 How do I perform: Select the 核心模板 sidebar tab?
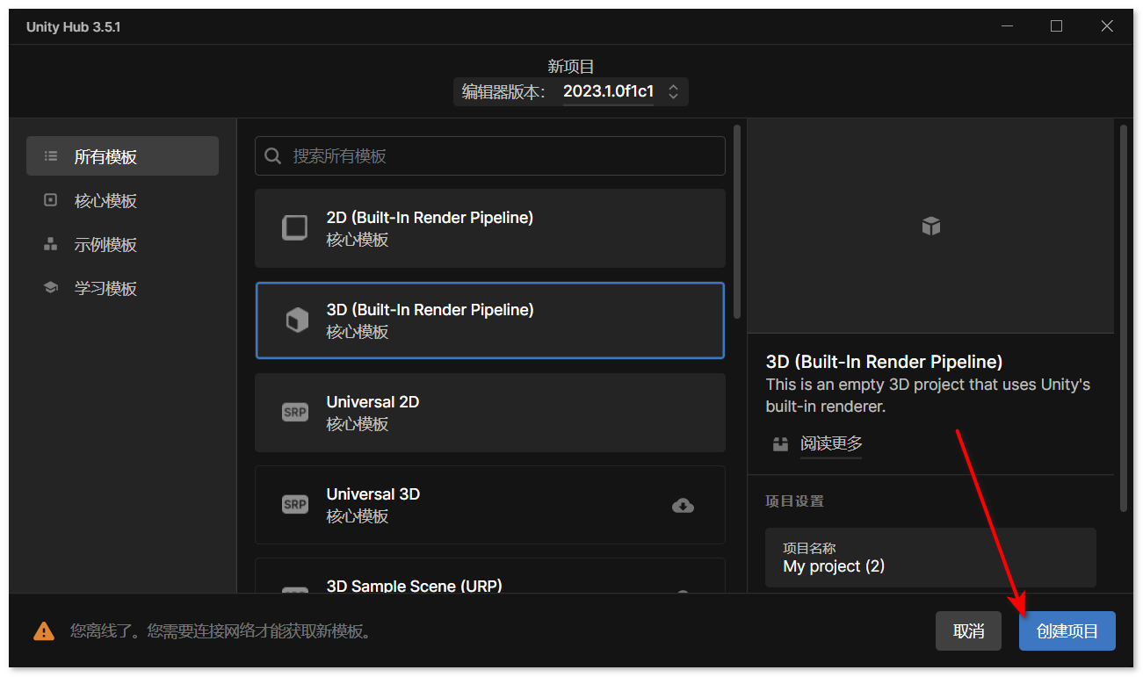tap(122, 200)
